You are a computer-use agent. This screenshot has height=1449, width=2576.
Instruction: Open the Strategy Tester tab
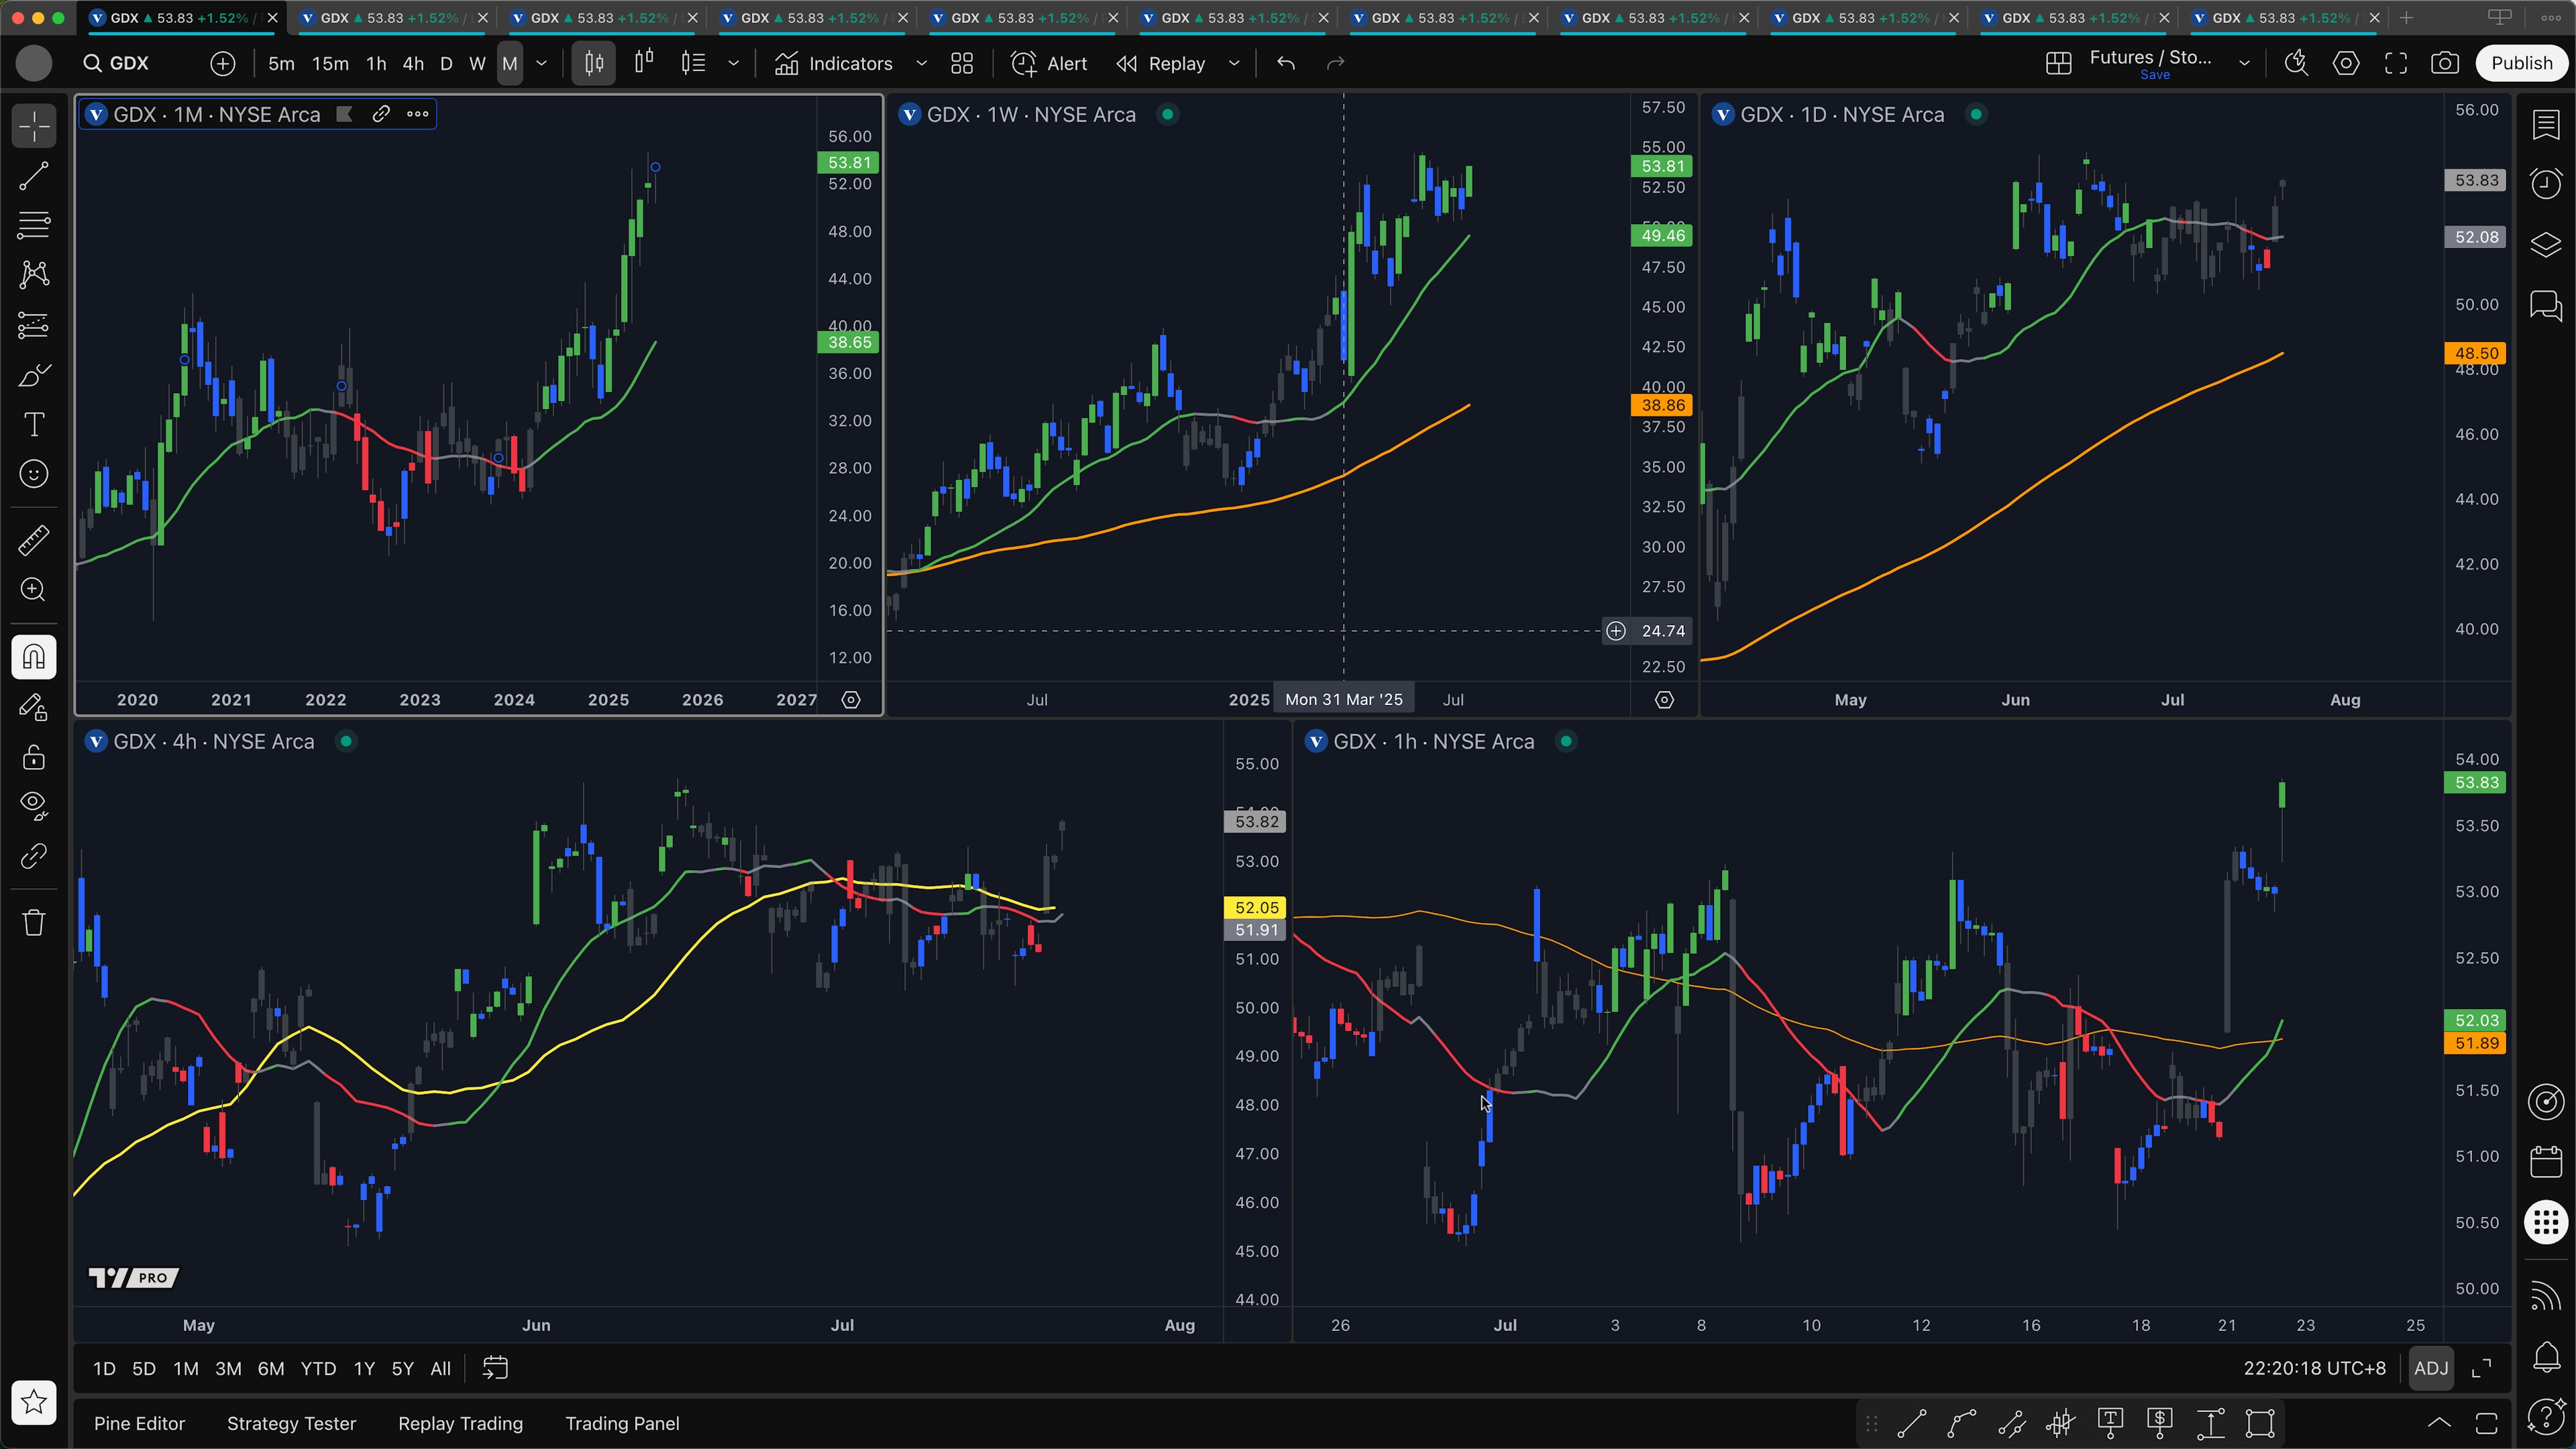pos(291,1423)
